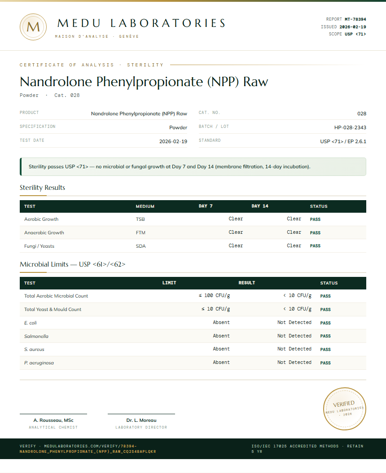Click the TSB medium cell

(x=140, y=219)
